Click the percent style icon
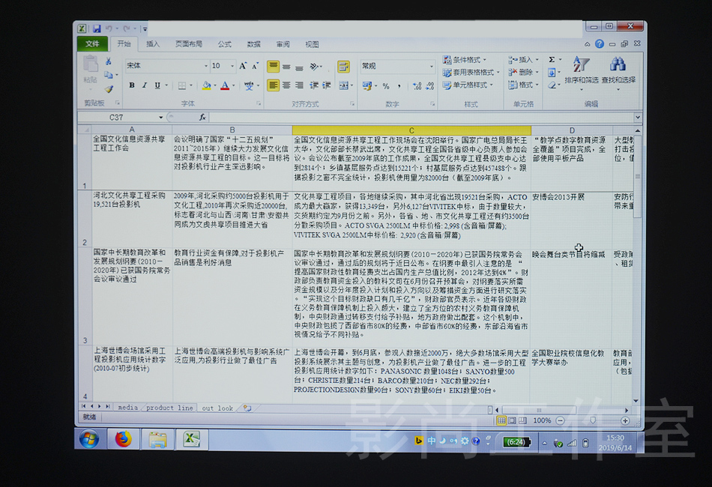Viewport: 712px width, 487px height. pos(386,86)
